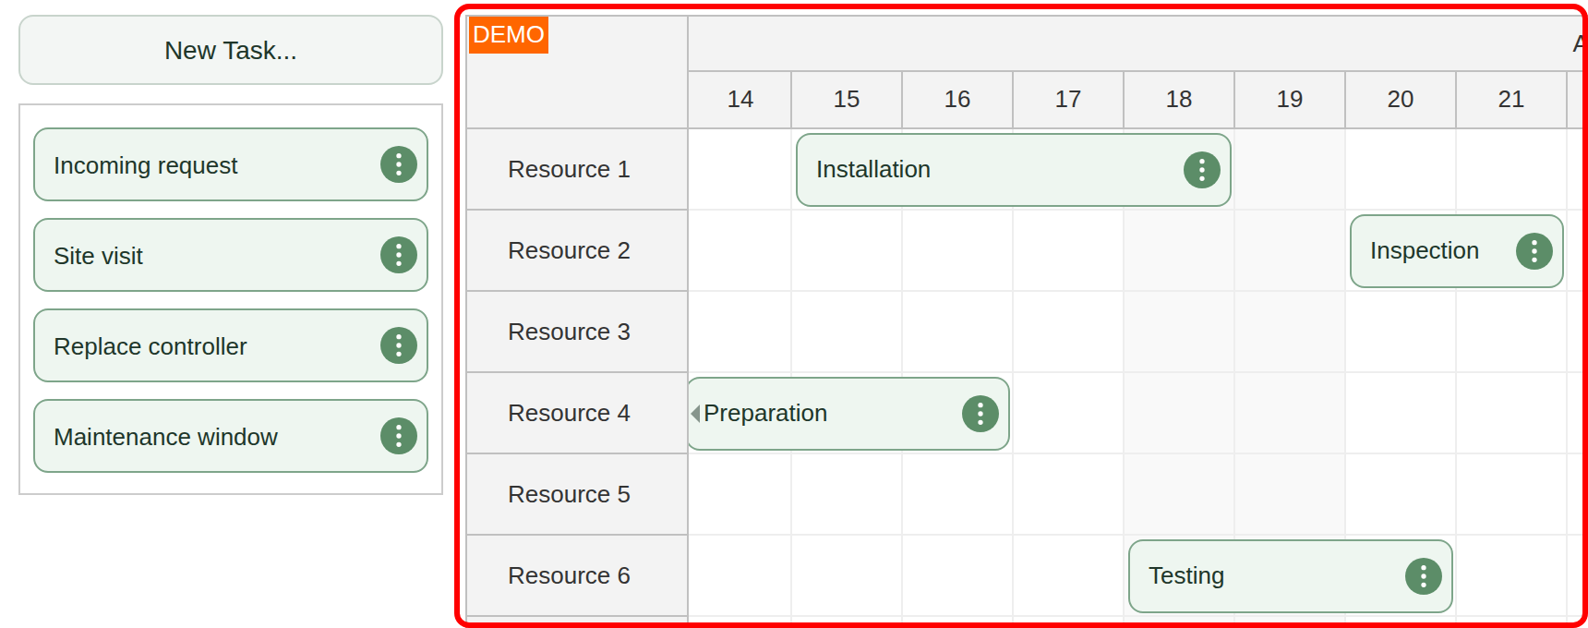Click the day 17 column header
Viewport: 1588px width, 628px height.
pyautogui.click(x=1067, y=99)
